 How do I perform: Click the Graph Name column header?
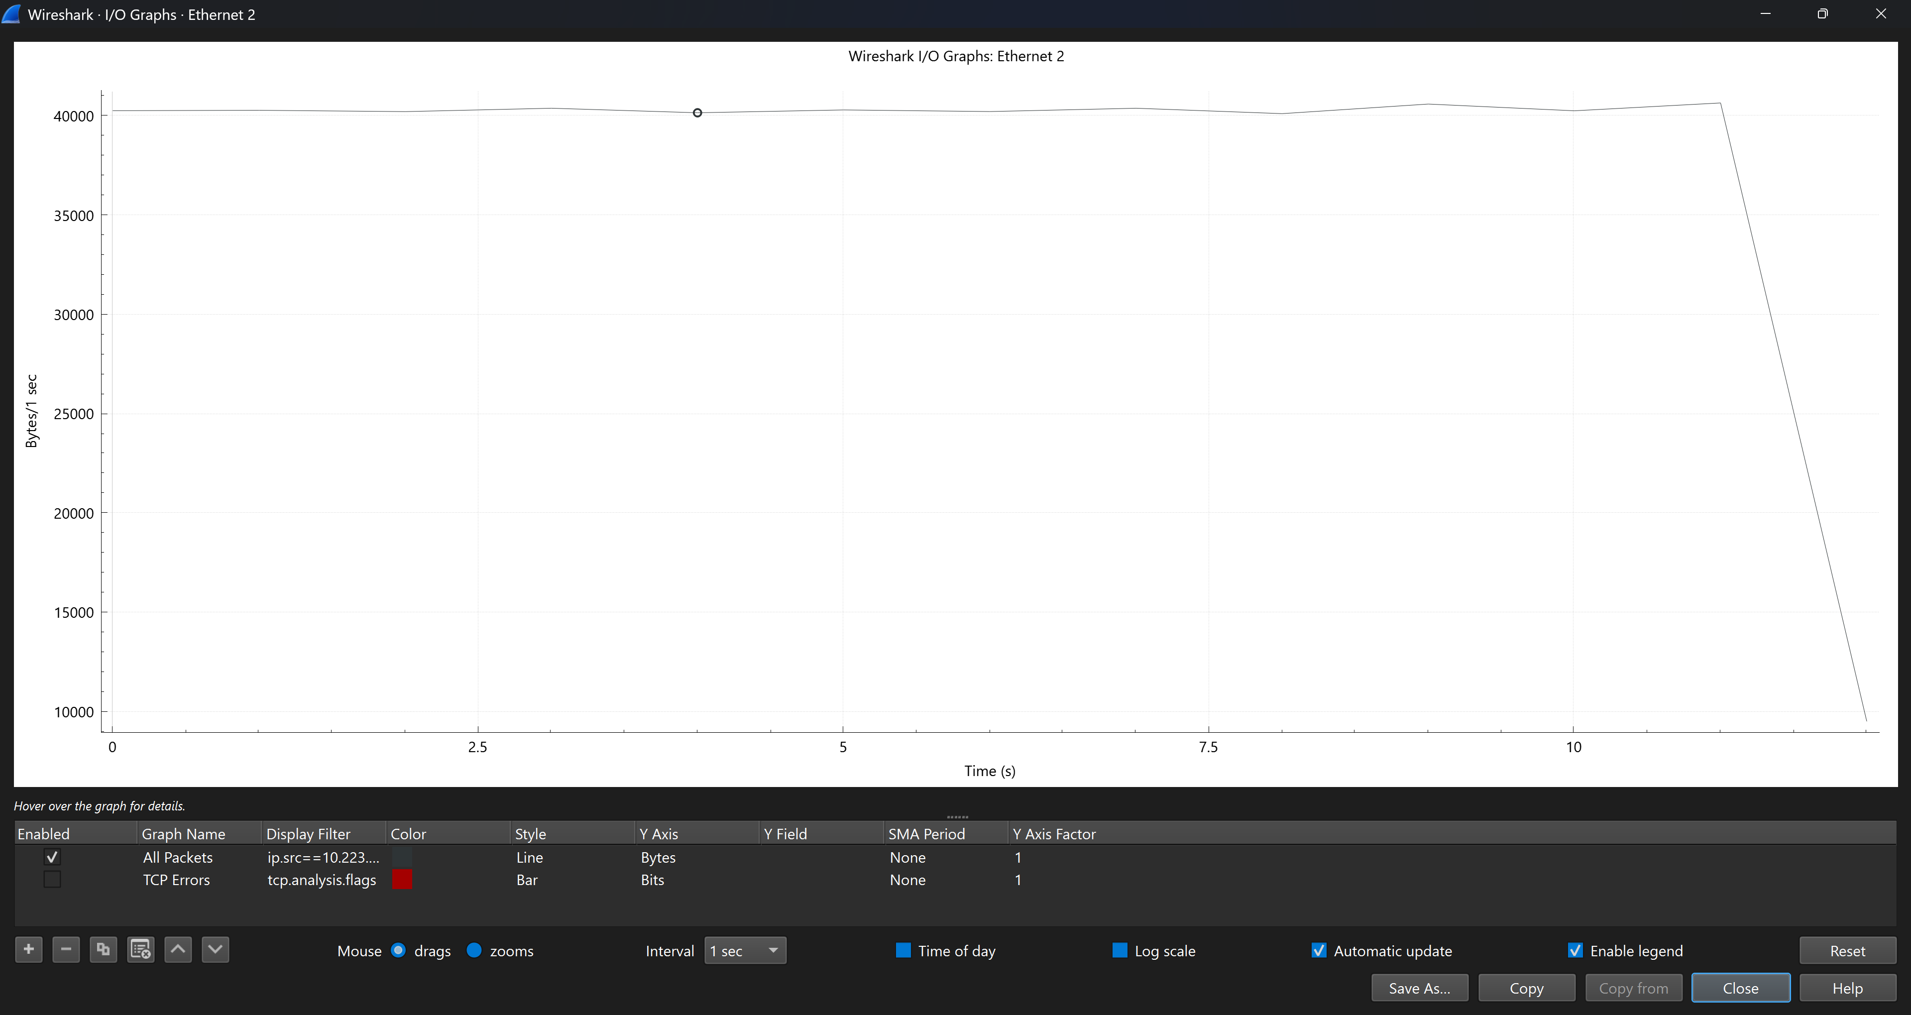click(200, 833)
